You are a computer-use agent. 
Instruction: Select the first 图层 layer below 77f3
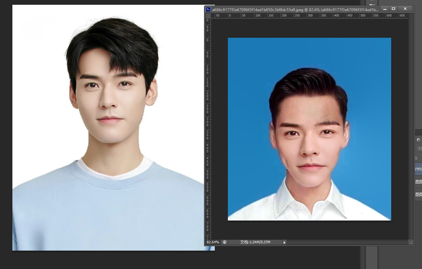418,182
